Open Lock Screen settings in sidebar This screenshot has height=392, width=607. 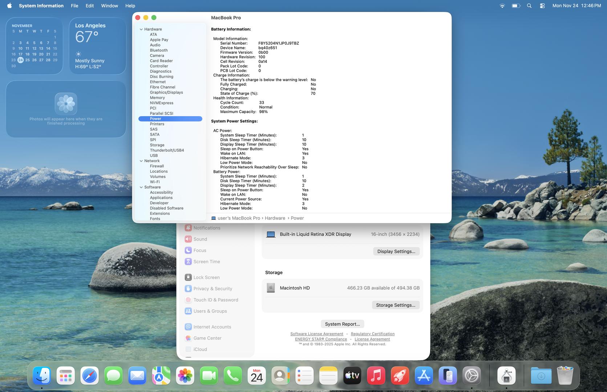point(206,277)
